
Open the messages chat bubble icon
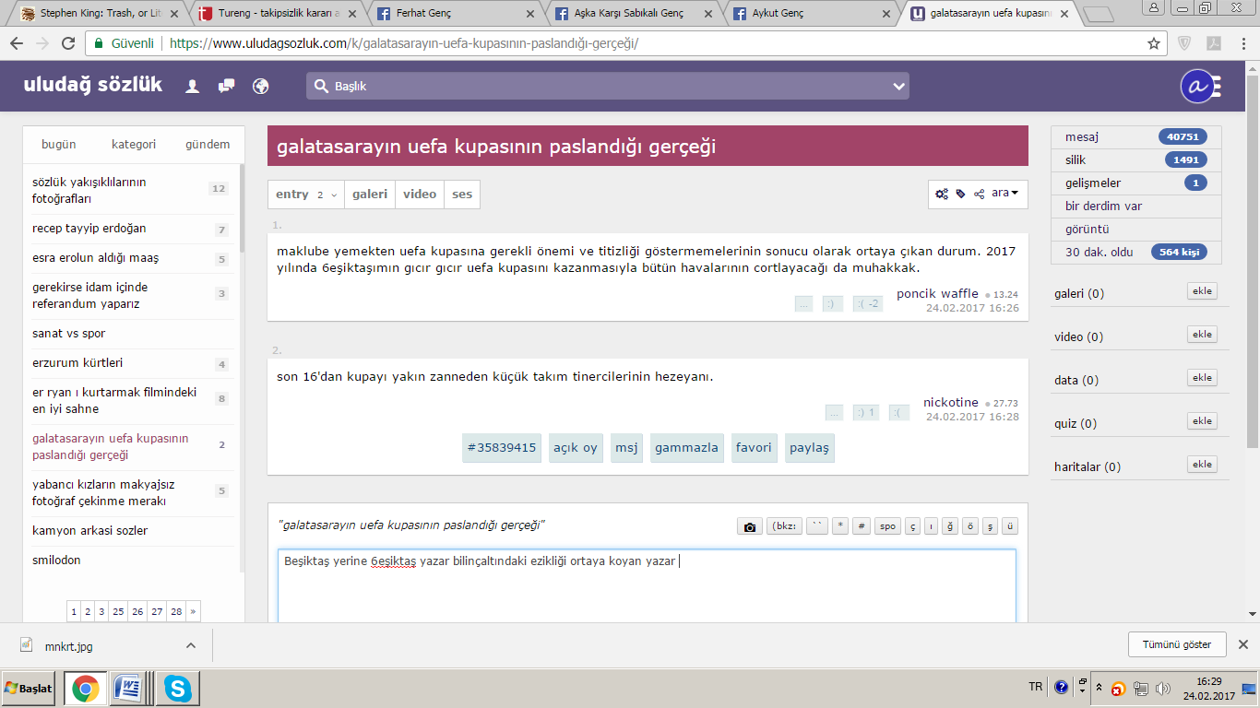(x=226, y=86)
